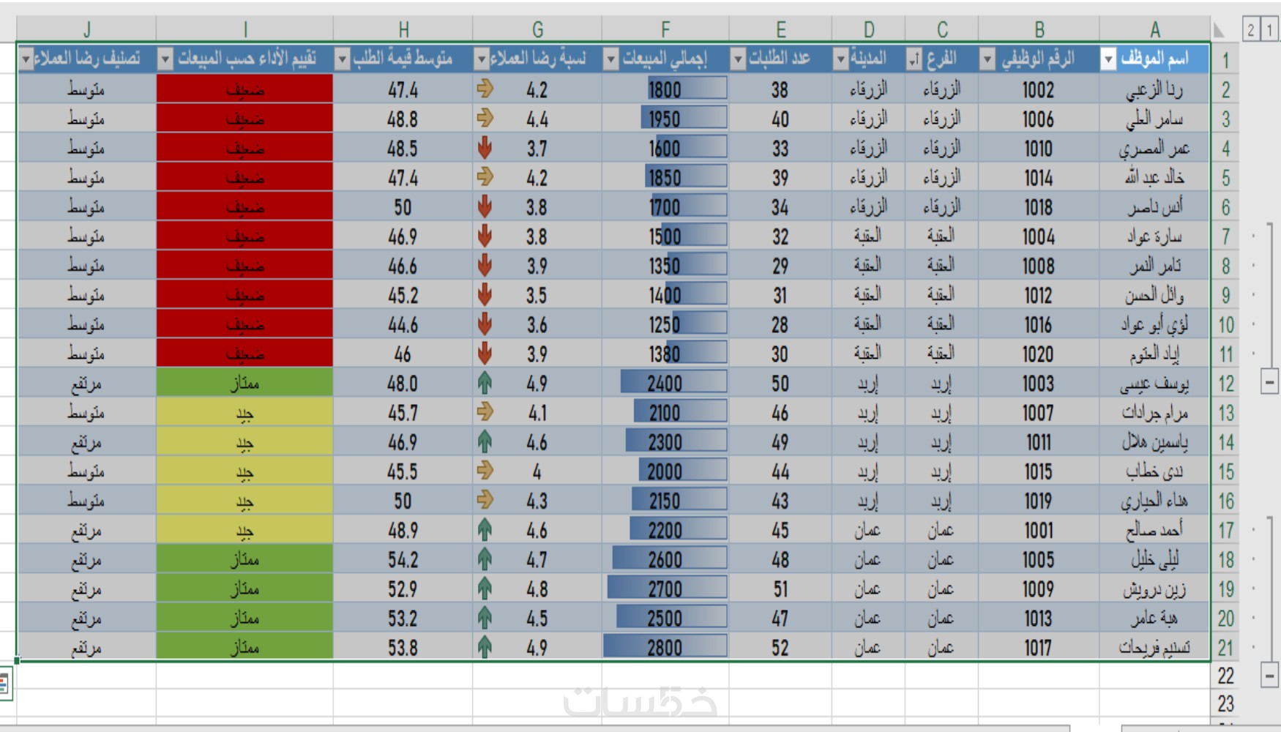Screen dimensions: 1281x732
Task: Select column J header
Action: tap(86, 29)
